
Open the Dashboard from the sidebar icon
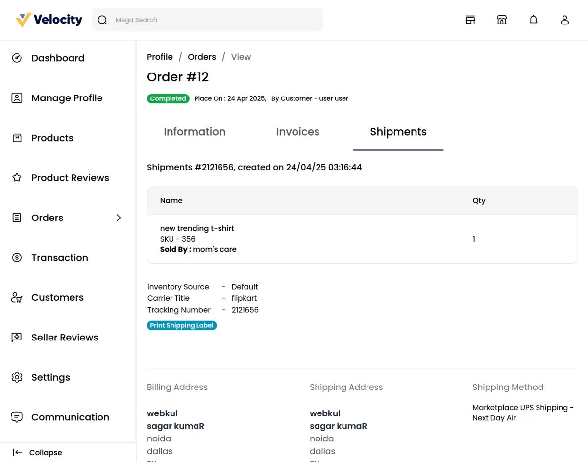tap(17, 58)
